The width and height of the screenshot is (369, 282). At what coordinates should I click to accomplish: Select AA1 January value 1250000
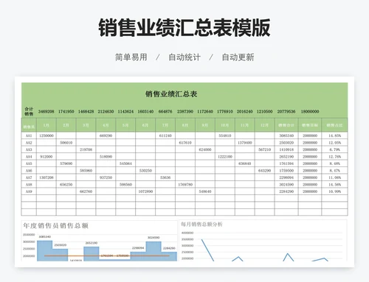tap(46, 135)
